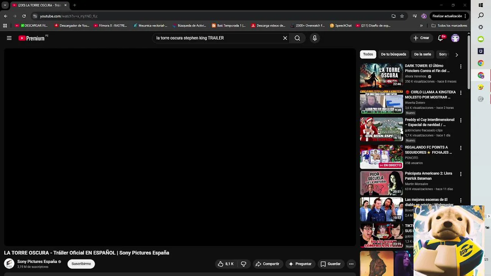Open options for Psicópata Americano 2 video
Image resolution: width=491 pixels, height=276 pixels.
tap(461, 174)
